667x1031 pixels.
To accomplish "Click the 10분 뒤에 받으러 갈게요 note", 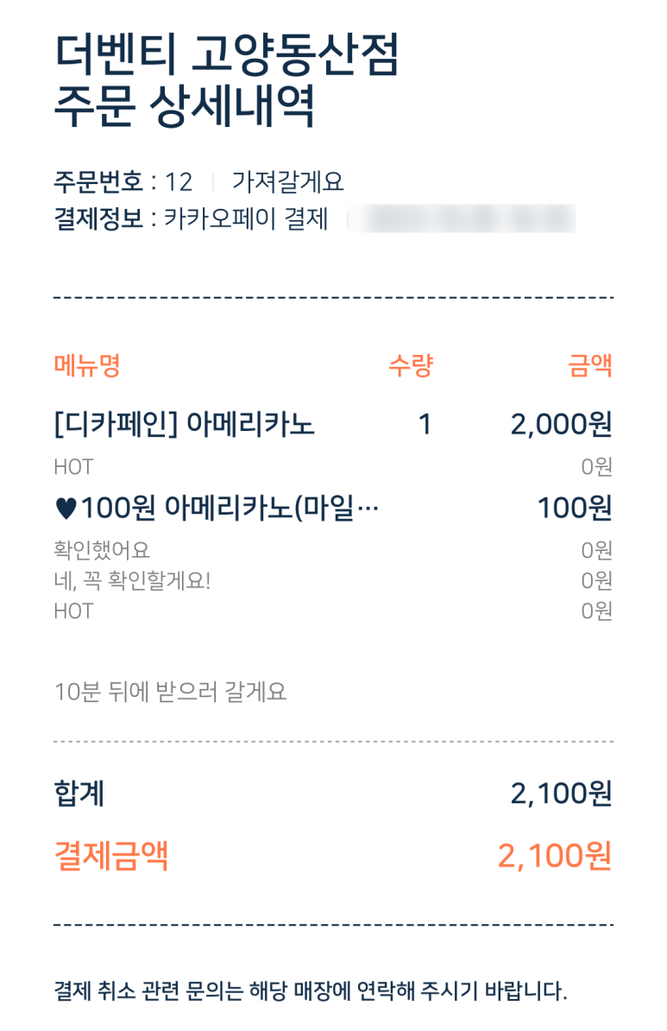I will tap(170, 692).
